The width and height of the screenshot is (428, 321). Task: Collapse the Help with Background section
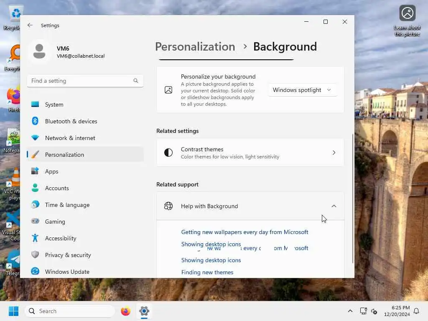[x=334, y=206]
